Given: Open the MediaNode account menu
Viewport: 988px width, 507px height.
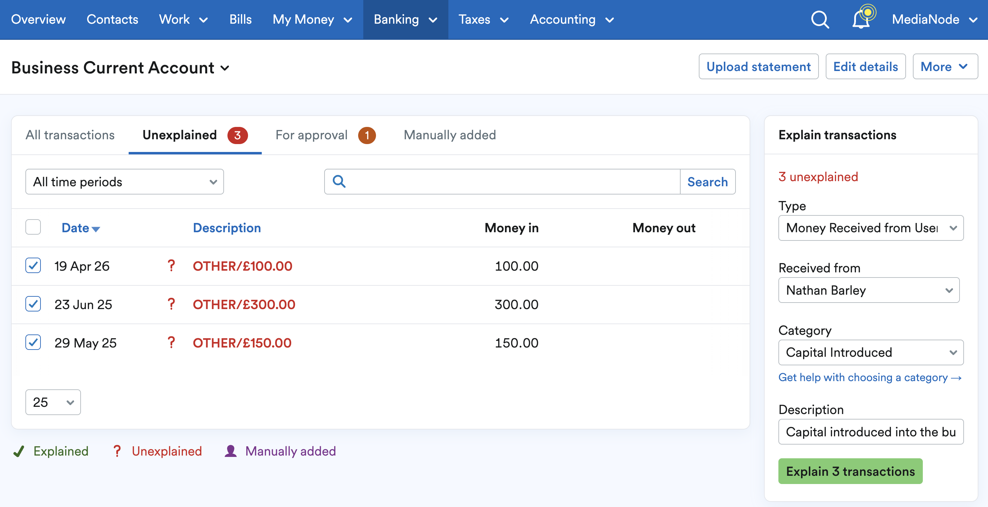Looking at the screenshot, I should pyautogui.click(x=935, y=20).
